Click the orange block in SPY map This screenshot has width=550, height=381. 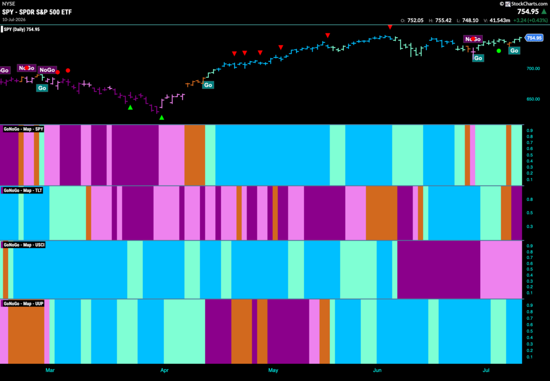click(x=194, y=155)
